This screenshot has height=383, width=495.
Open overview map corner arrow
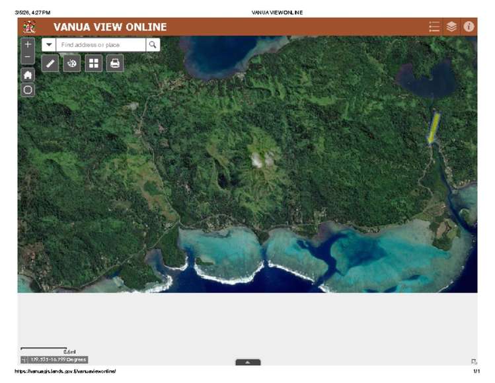(x=474, y=361)
